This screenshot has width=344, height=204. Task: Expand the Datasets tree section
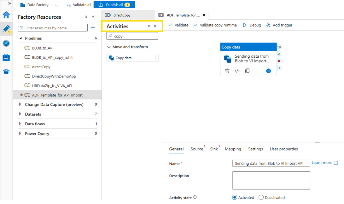tap(20, 114)
